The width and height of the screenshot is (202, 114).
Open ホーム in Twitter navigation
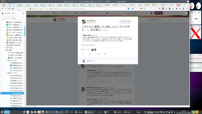(x=56, y=13)
